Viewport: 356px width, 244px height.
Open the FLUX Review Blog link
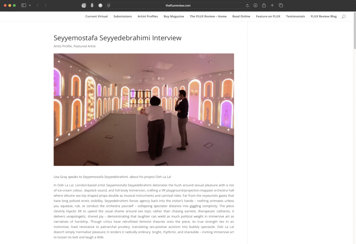pyautogui.click(x=324, y=16)
